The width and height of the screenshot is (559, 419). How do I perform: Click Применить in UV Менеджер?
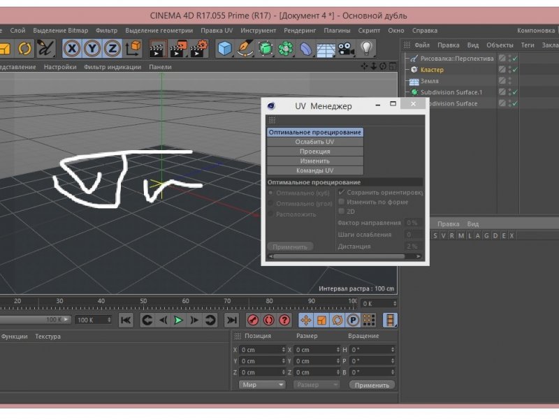290,247
